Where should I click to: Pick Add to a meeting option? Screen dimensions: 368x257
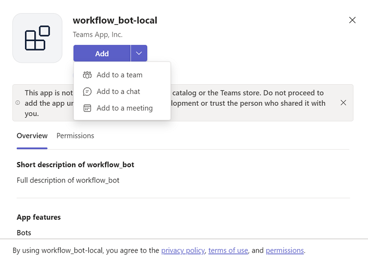pyautogui.click(x=125, y=108)
